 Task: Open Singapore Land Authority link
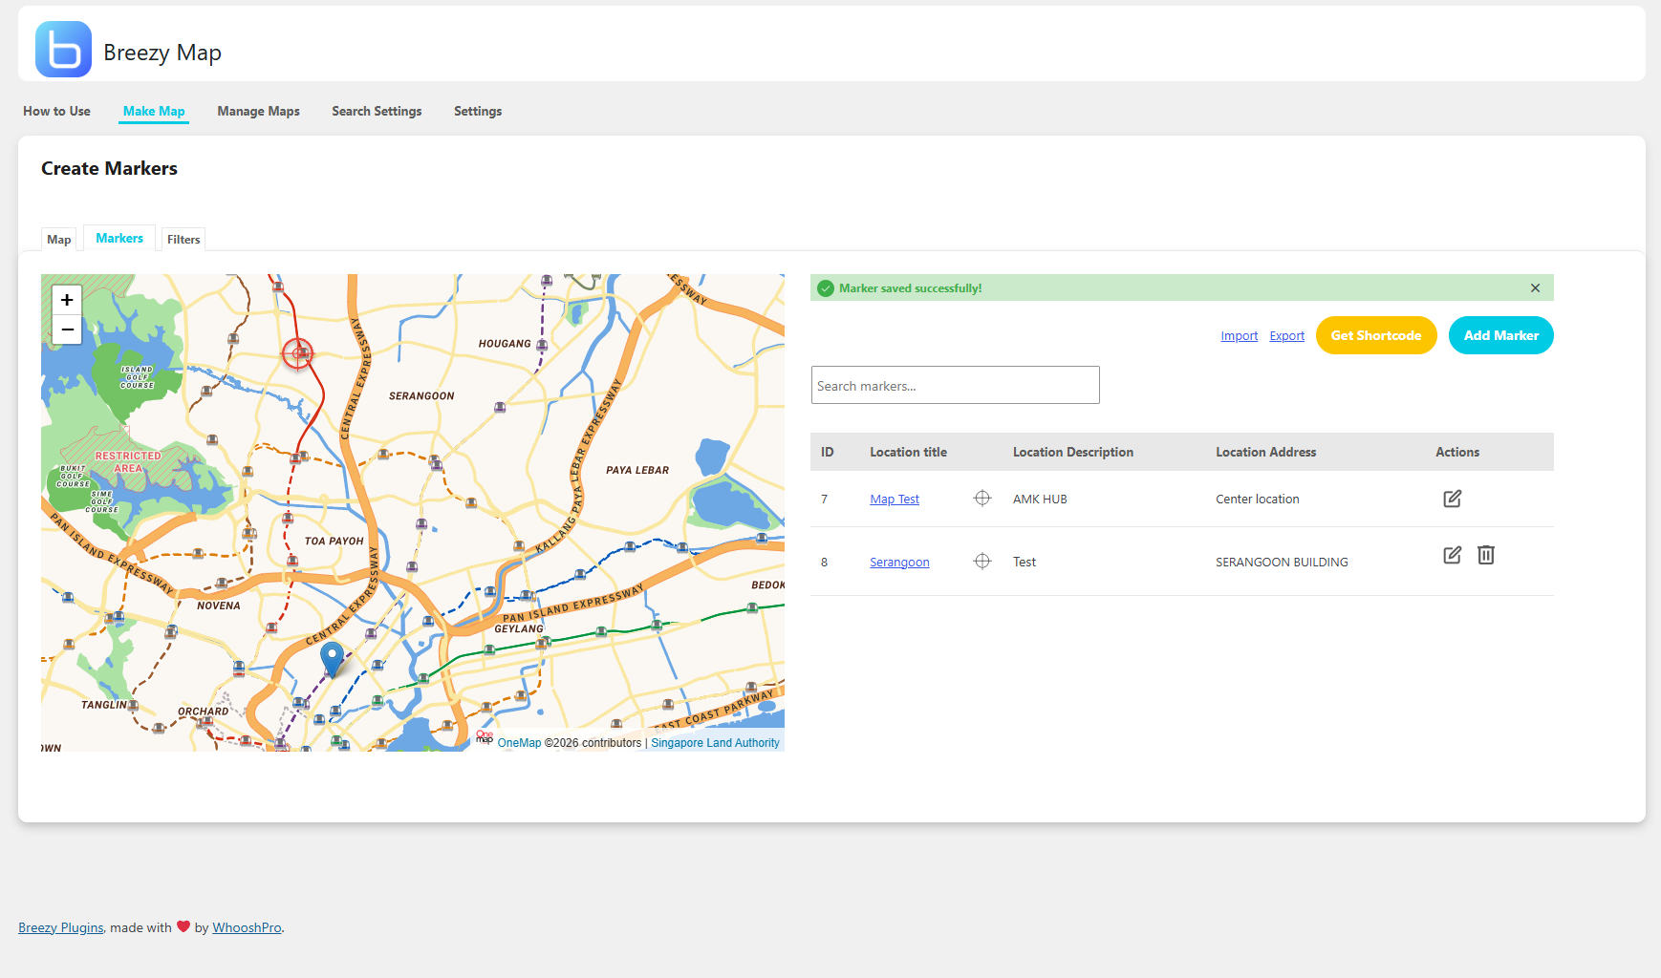(x=715, y=743)
